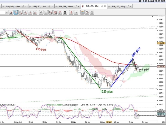Close the GBP/USD 1 Hour tab

[52, 7]
